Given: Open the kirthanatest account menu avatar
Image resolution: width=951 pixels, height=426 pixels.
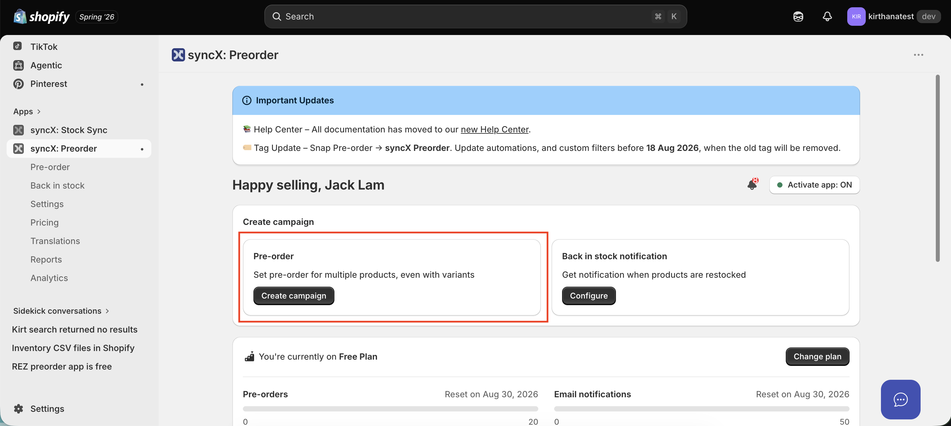Looking at the screenshot, I should point(856,17).
